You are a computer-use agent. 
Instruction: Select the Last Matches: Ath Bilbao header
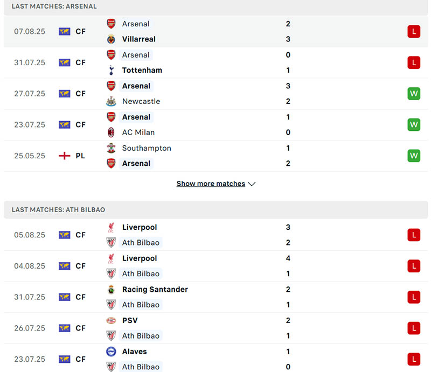(x=58, y=209)
